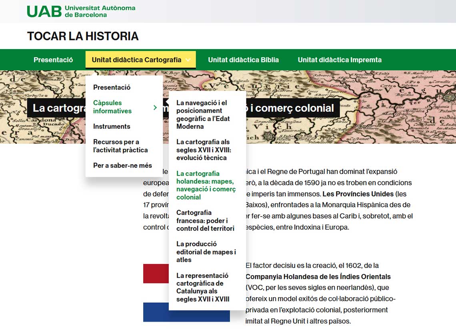The image size is (456, 332).
Task: Select Càpsules informatives submenu item
Action: click(x=112, y=107)
